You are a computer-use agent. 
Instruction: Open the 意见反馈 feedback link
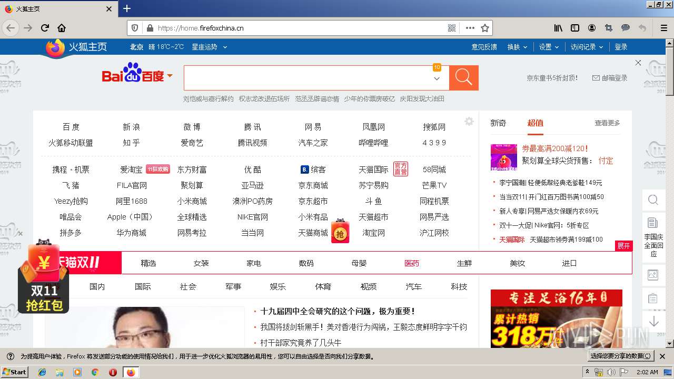(484, 47)
